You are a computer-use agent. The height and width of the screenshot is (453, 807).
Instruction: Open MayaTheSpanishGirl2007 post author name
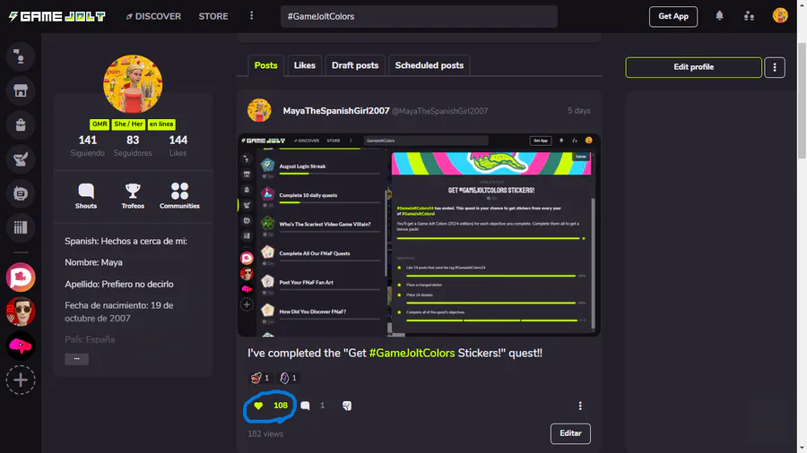pyautogui.click(x=336, y=111)
